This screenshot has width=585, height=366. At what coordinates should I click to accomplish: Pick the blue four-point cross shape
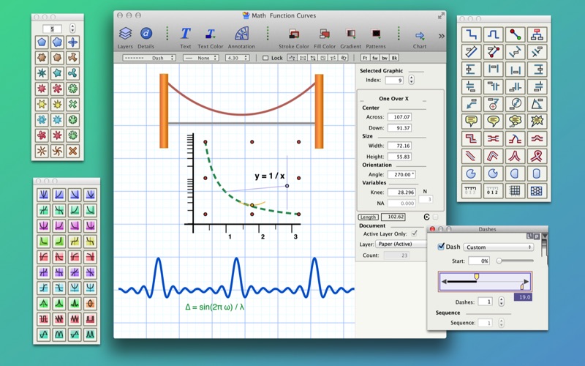(x=72, y=42)
